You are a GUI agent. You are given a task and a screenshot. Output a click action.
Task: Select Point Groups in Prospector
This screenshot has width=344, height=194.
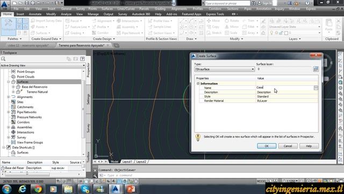tap(26, 72)
